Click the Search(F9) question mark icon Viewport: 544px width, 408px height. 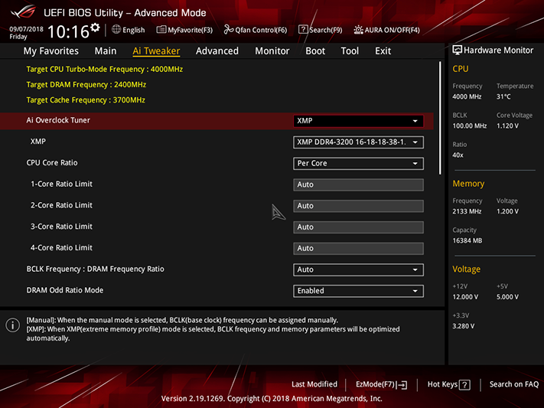(x=303, y=30)
